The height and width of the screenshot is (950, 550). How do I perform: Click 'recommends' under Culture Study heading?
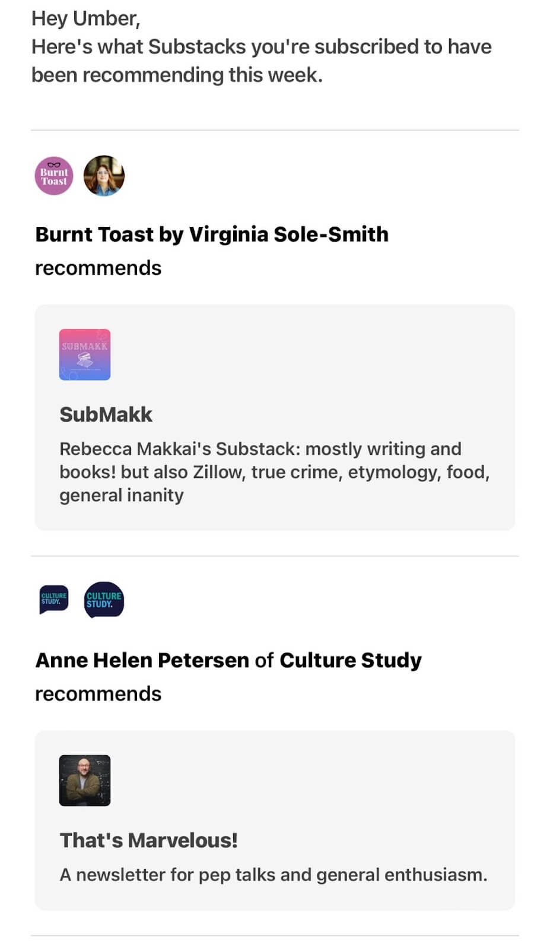(x=98, y=693)
